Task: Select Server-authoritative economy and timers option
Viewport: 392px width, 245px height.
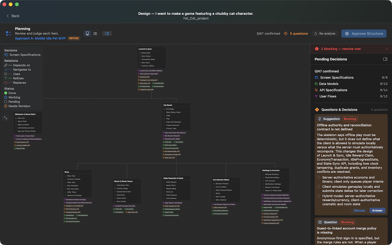Action: tap(319, 178)
